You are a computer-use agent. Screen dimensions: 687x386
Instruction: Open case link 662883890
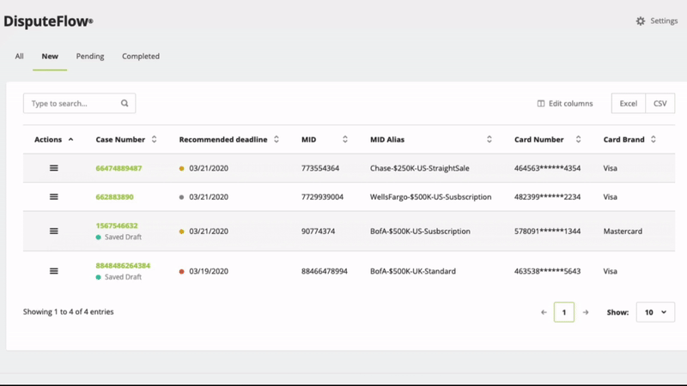pyautogui.click(x=115, y=197)
